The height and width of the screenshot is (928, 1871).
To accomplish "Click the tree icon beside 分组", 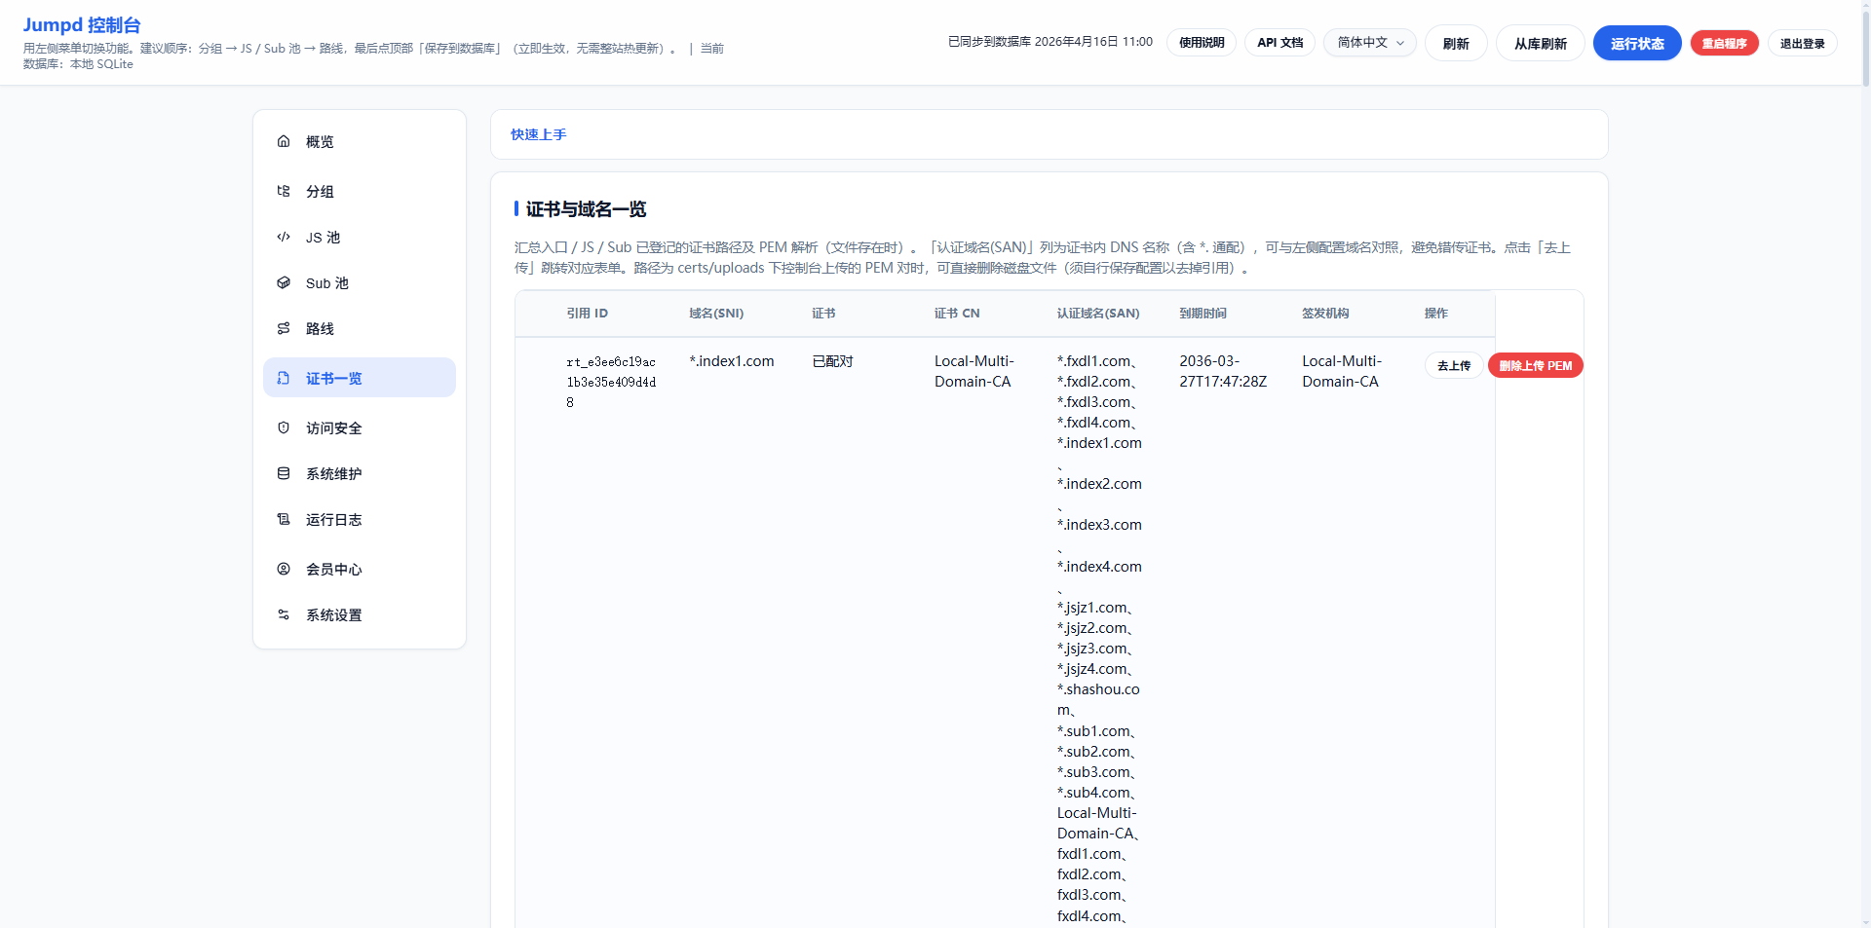I will point(284,191).
